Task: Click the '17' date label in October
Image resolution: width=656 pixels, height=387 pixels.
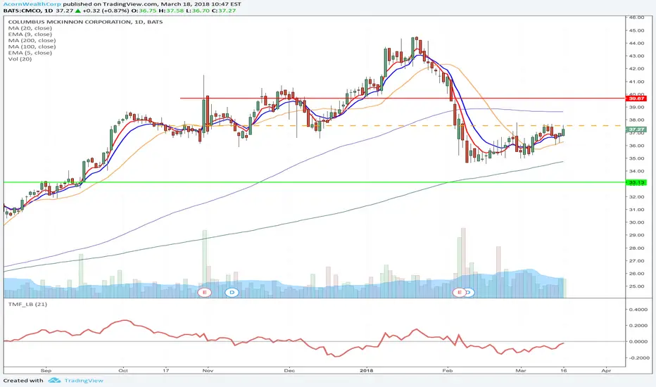Action: (165, 371)
